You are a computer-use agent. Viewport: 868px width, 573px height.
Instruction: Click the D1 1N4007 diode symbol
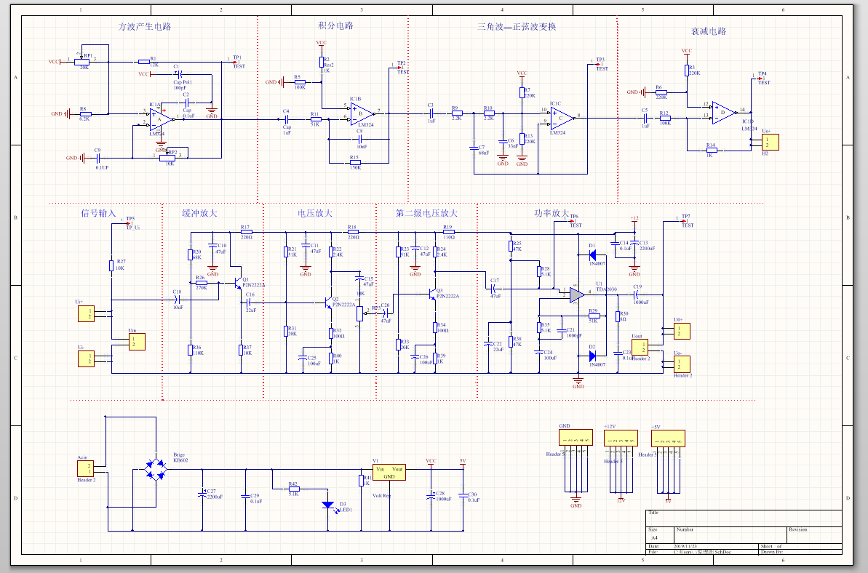point(592,255)
